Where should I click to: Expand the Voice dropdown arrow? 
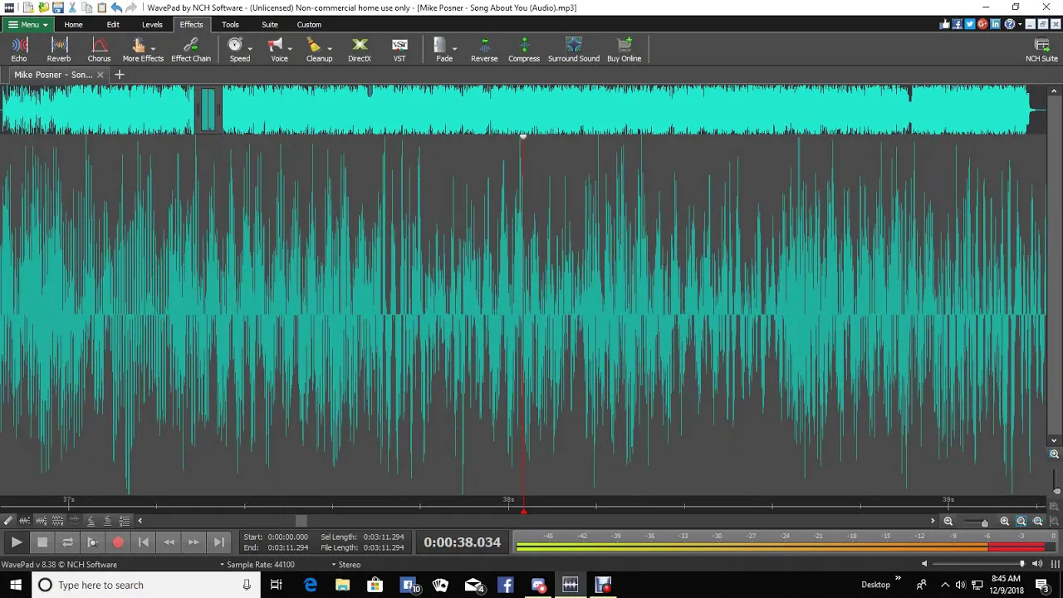289,47
